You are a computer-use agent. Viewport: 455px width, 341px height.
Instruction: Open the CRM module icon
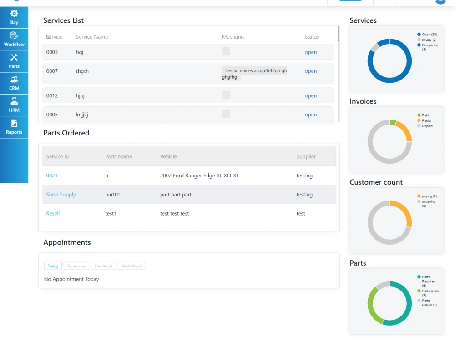coord(14,83)
